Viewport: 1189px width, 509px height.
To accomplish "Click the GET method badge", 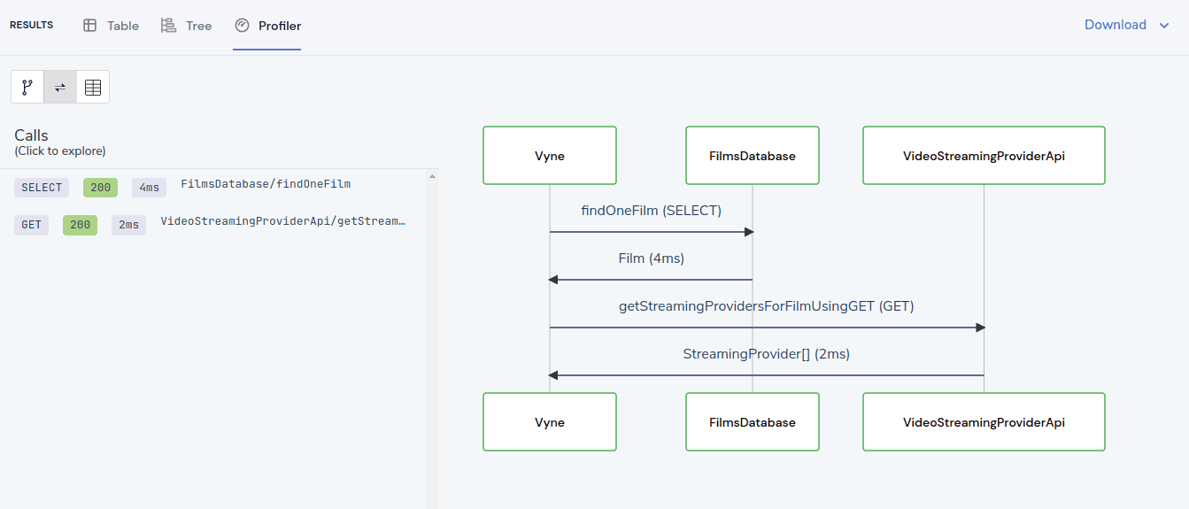I will [32, 225].
